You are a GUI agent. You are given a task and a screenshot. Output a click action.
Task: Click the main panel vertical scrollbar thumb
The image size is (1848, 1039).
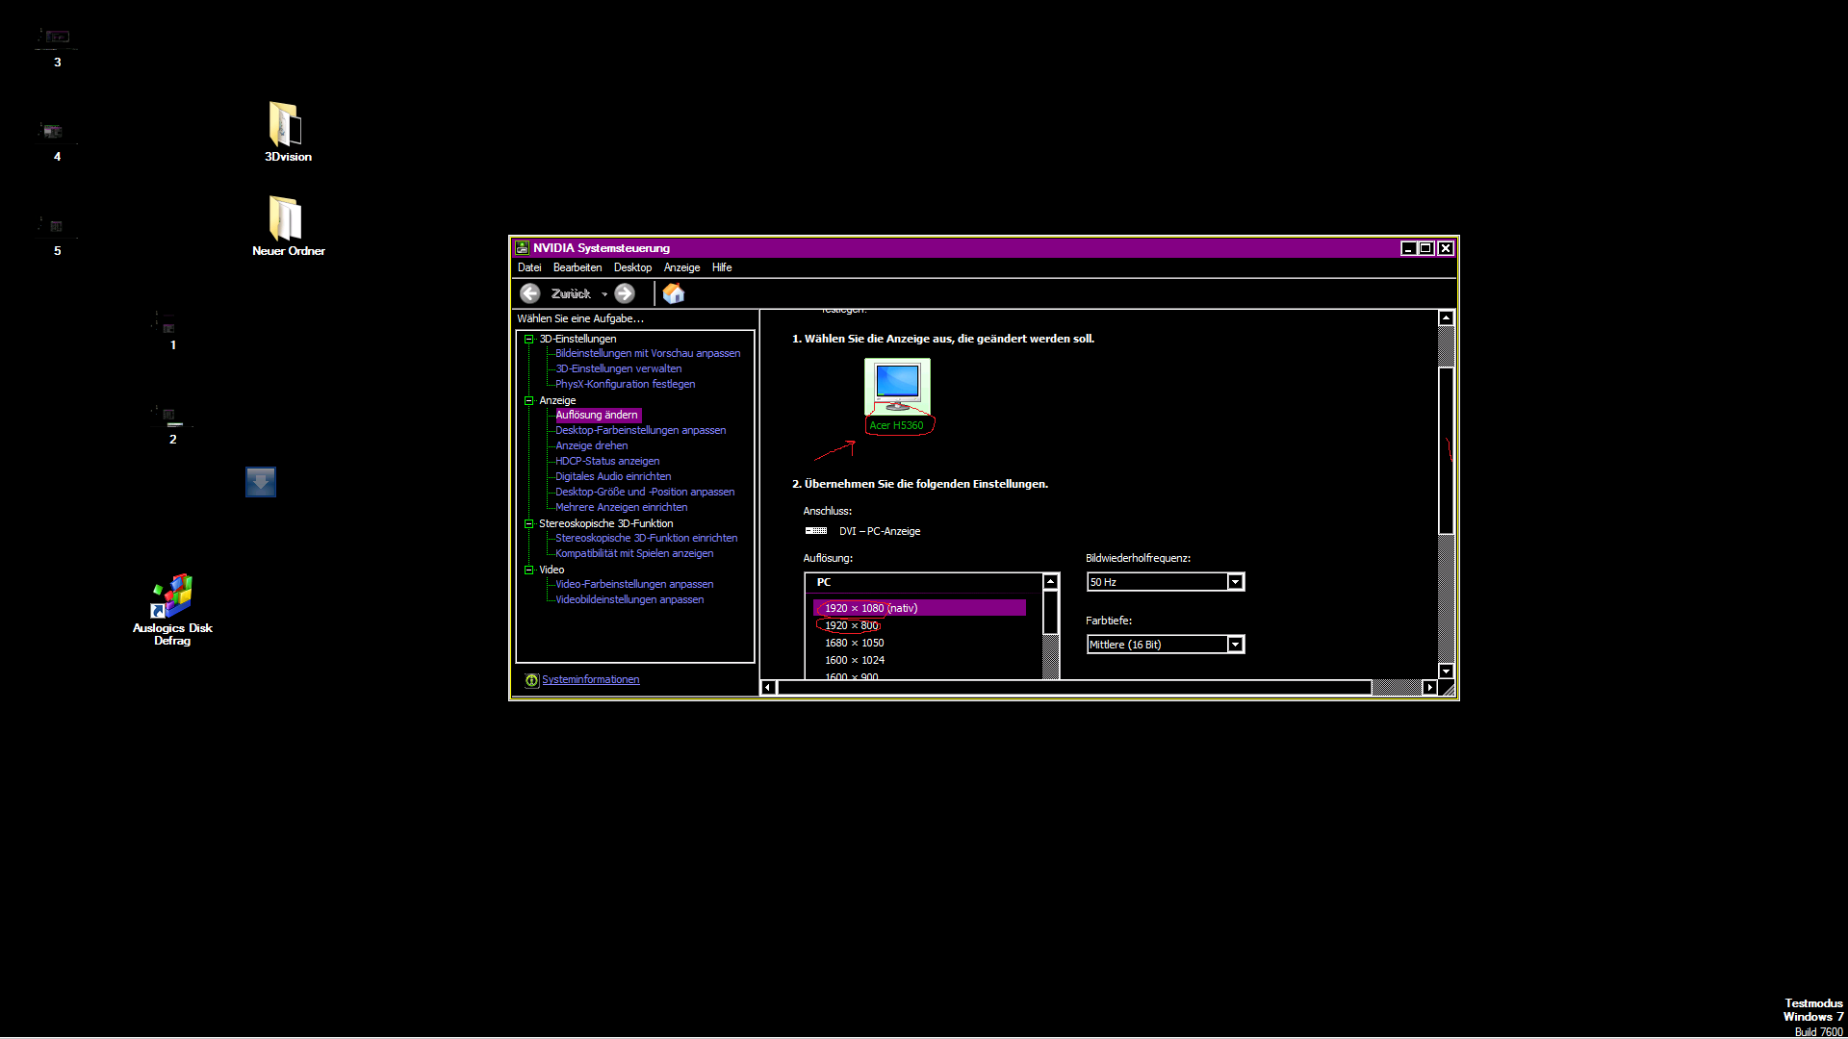coord(1446,450)
